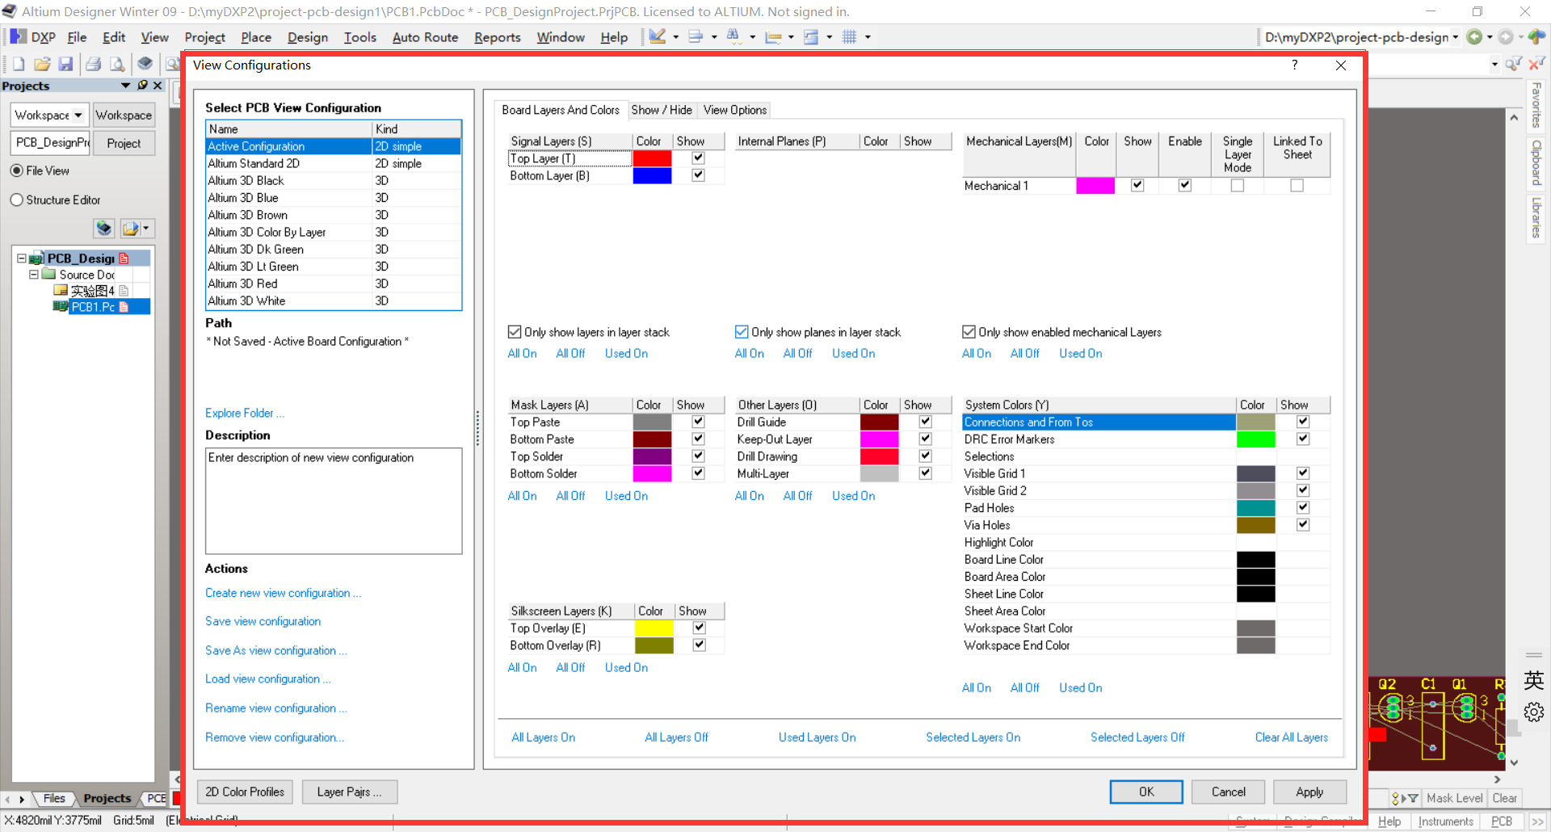Click the Home page signpost icon
Viewport: 1551px width, 832px height.
point(1536,37)
